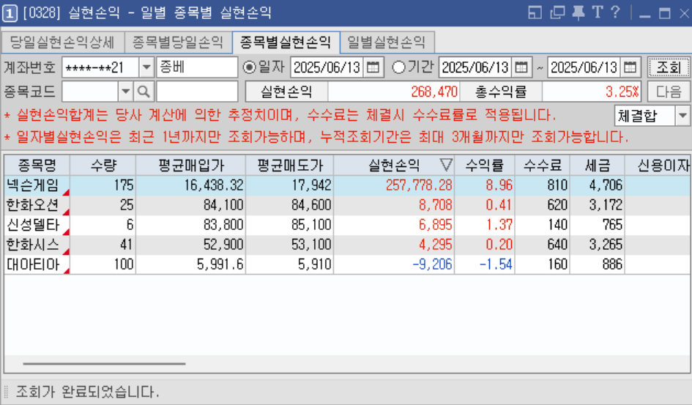Open calendar for the period end date
The width and height of the screenshot is (692, 405).
point(630,67)
